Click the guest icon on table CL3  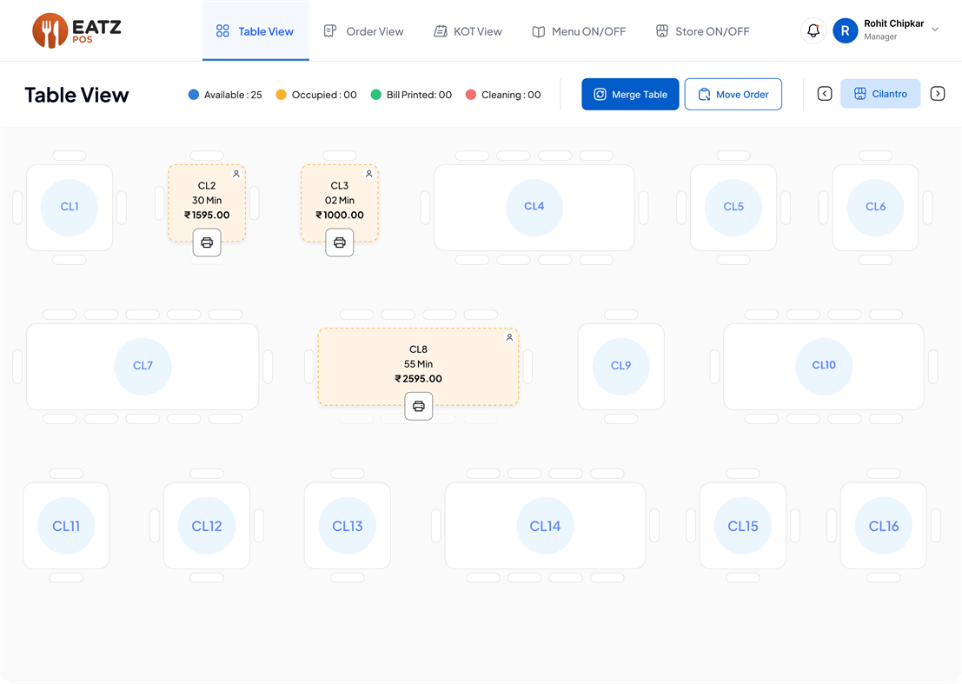368,174
